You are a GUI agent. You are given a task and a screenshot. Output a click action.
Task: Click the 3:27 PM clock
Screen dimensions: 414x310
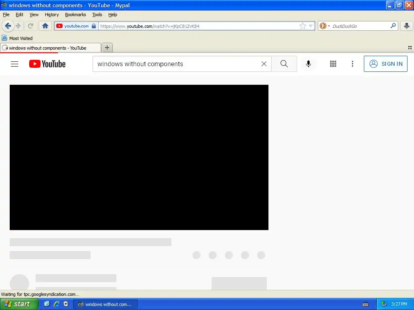399,304
